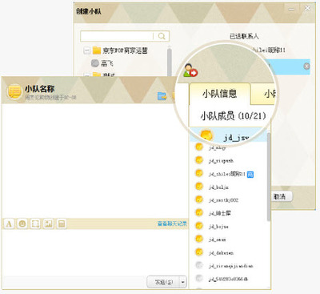Click the member list vertical scrollbar
320x294 pixels.
point(269,176)
